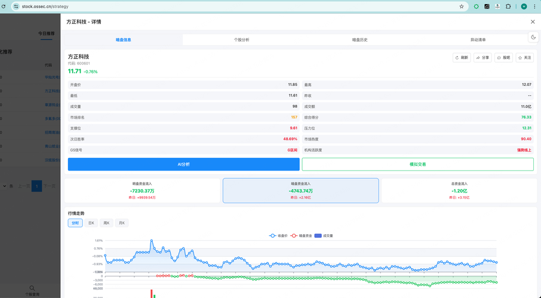Select the 今日推荐 tab in background page
This screenshot has width=541, height=298.
(x=46, y=33)
